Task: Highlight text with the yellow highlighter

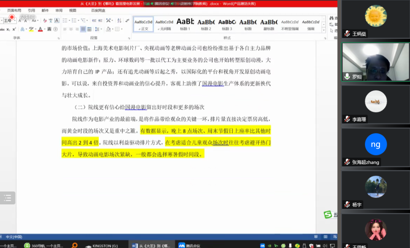Action: tap(32, 29)
